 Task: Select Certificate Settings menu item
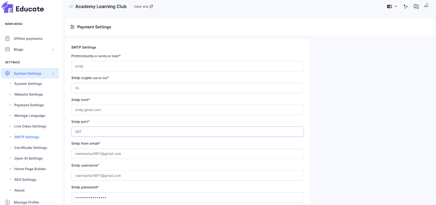click(x=31, y=148)
